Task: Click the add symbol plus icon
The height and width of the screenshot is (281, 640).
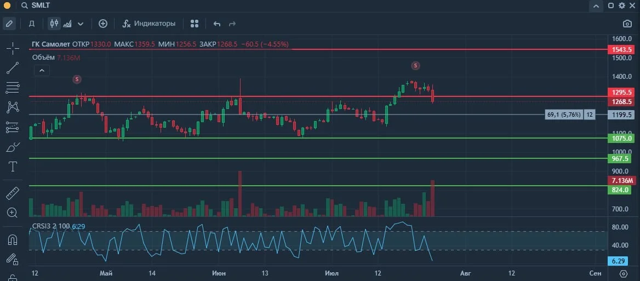Action: click(x=103, y=24)
